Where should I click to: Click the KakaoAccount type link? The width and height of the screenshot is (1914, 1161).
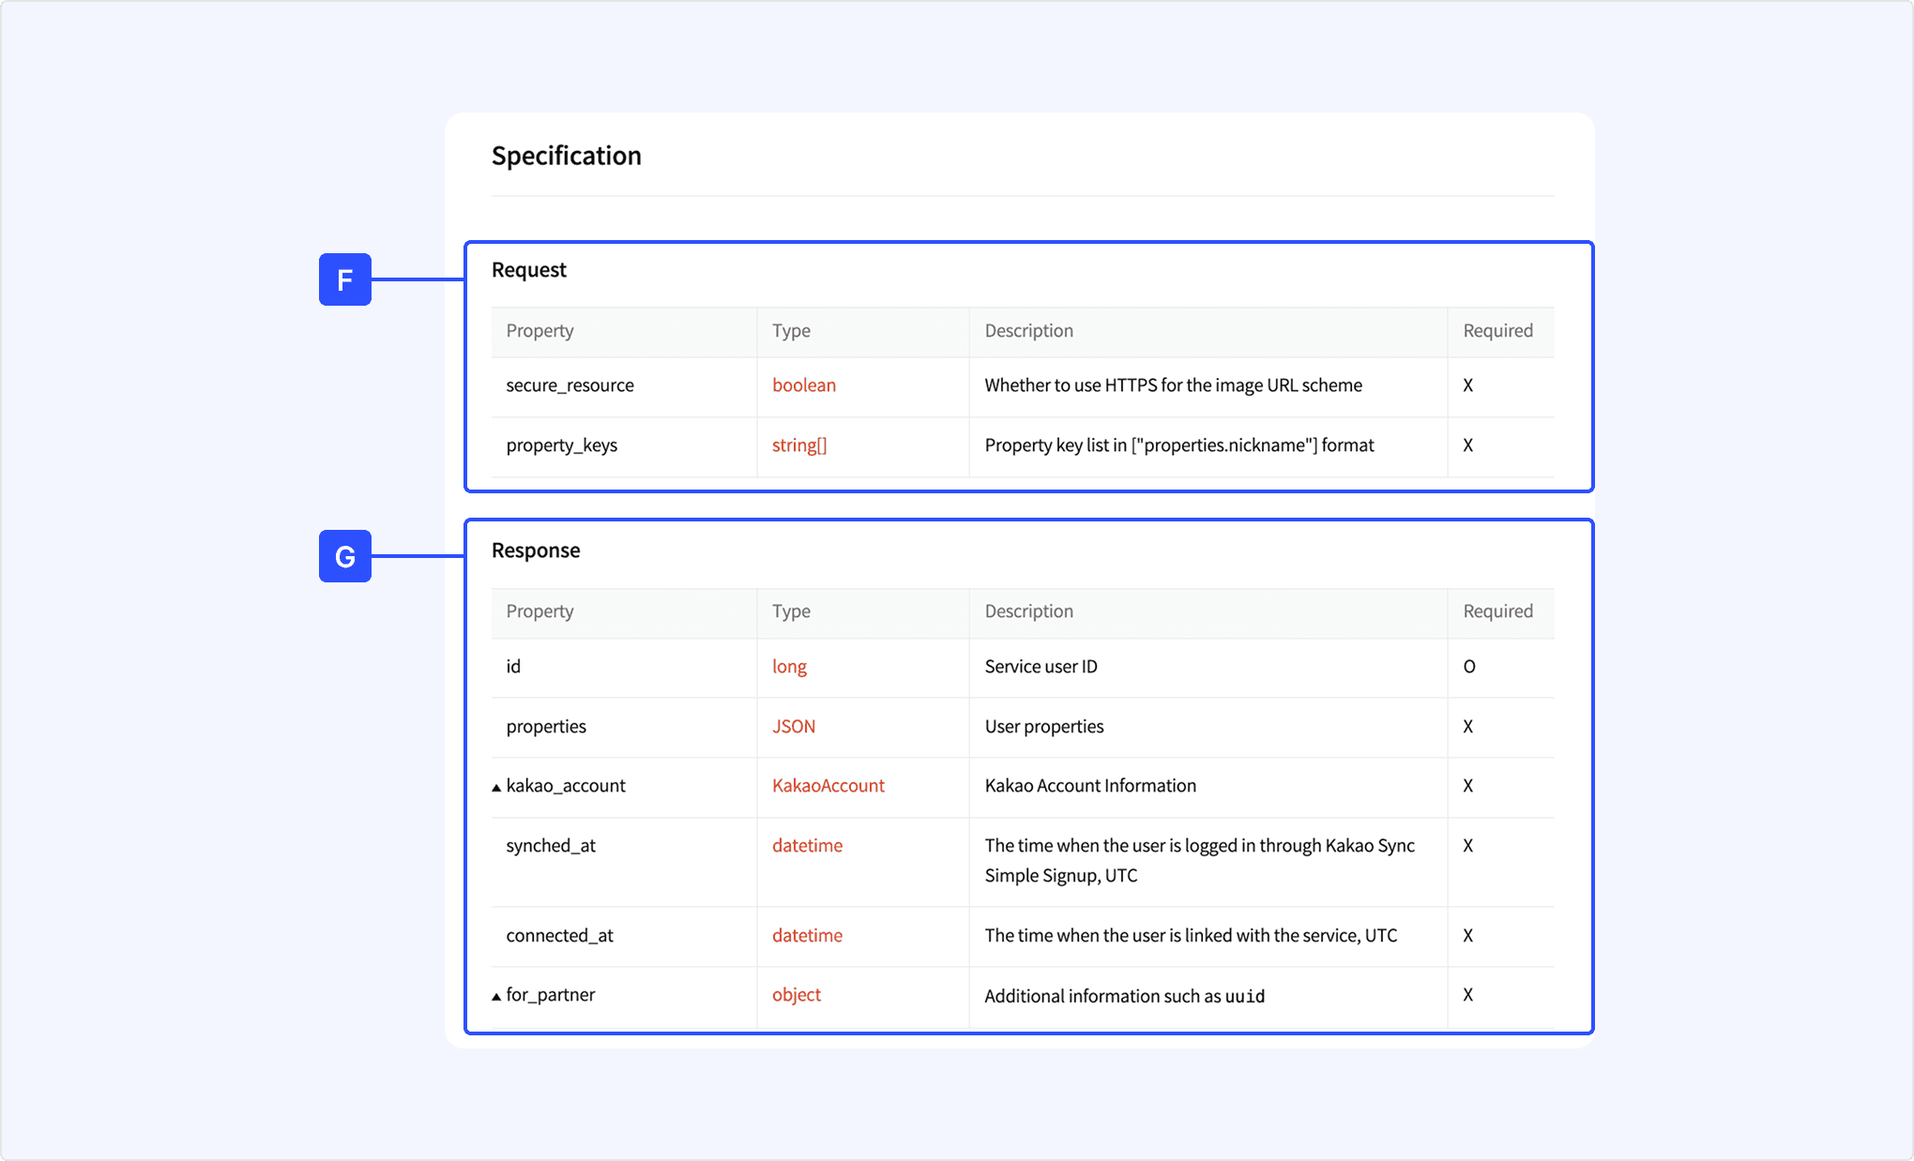tap(828, 786)
